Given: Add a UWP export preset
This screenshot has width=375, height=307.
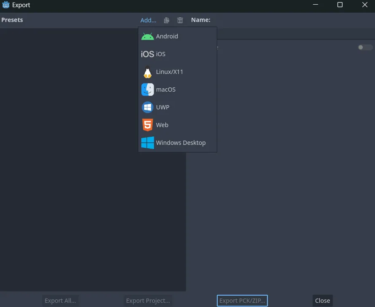Looking at the screenshot, I should 178,107.
